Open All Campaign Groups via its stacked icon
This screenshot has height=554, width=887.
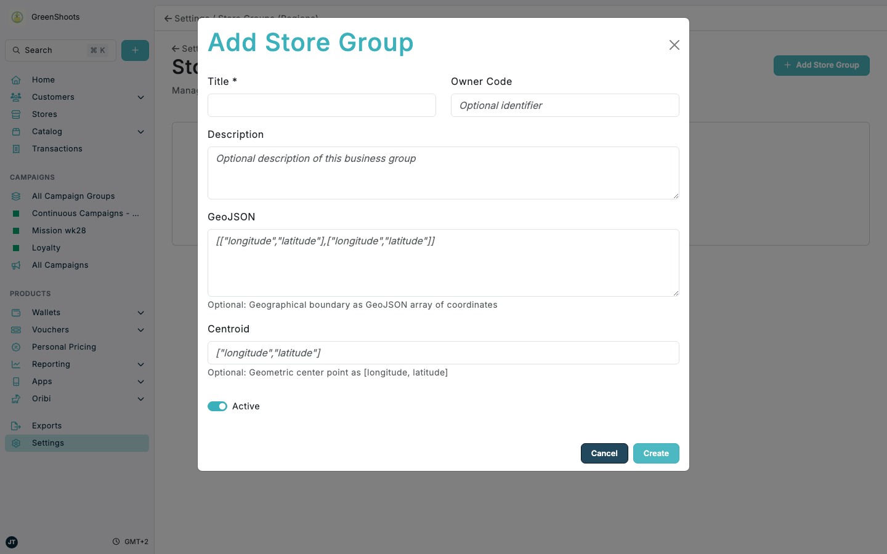point(17,196)
